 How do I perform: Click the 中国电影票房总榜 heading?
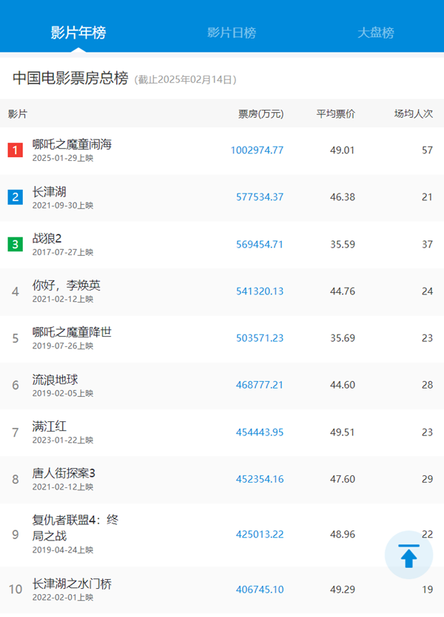70,78
